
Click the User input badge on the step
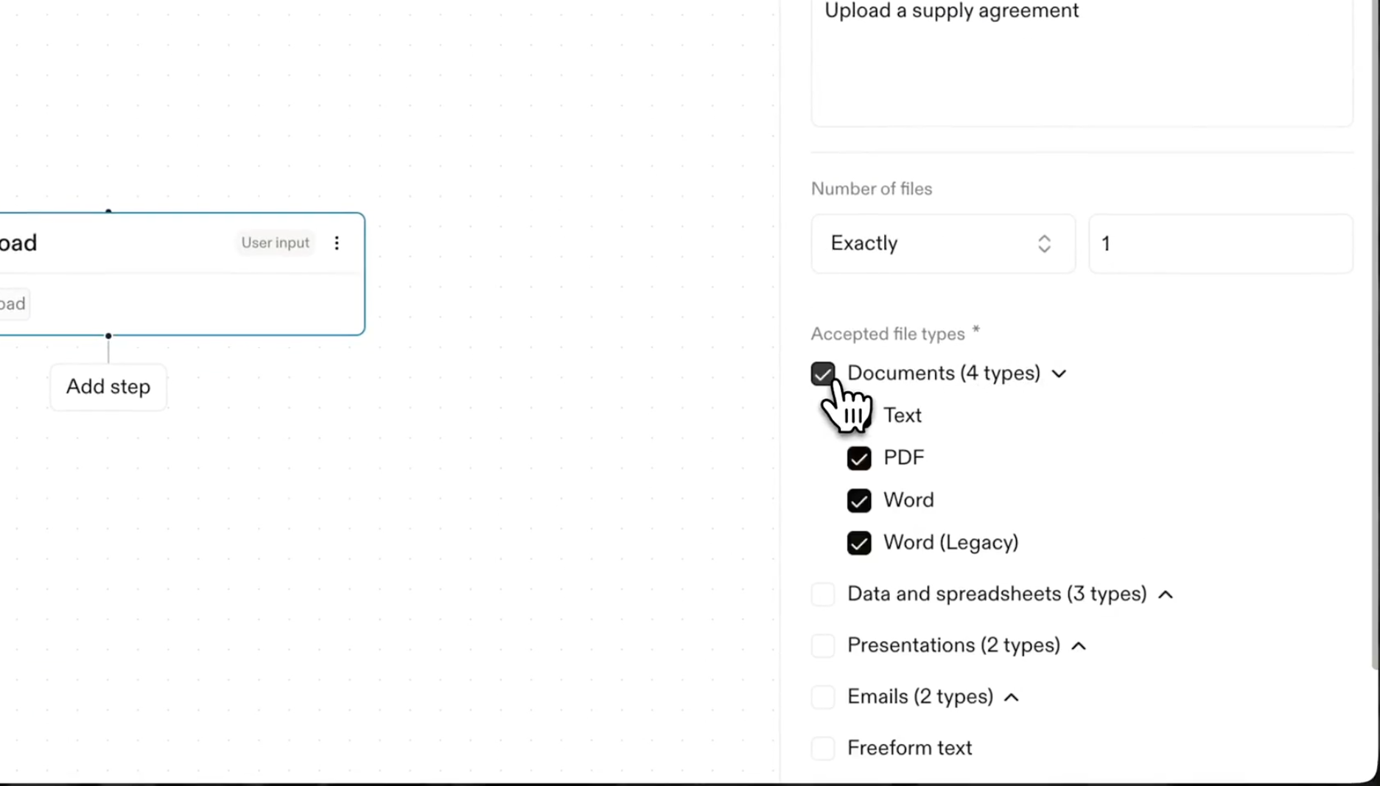coord(276,243)
